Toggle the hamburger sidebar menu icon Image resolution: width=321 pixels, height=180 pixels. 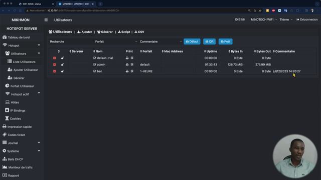click(46, 20)
